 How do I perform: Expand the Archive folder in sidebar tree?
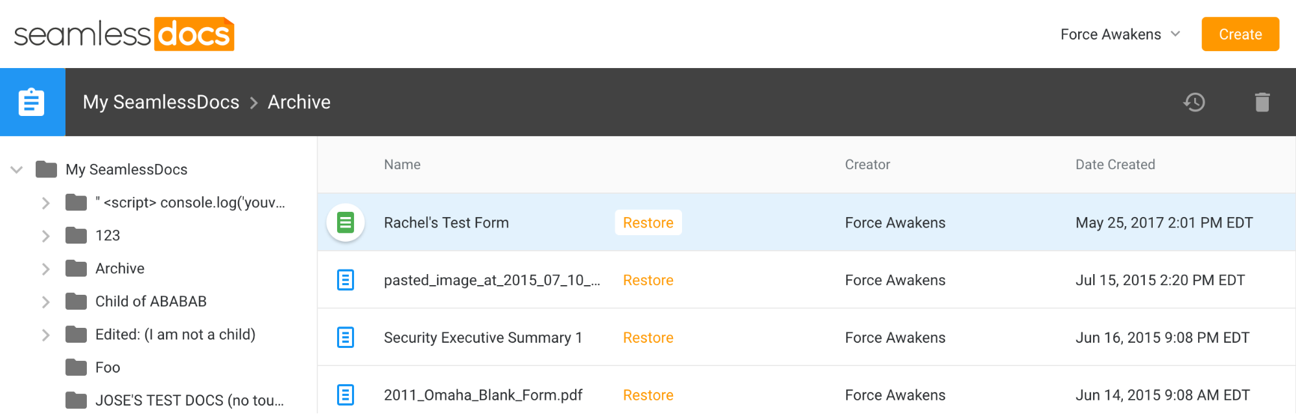click(x=46, y=269)
